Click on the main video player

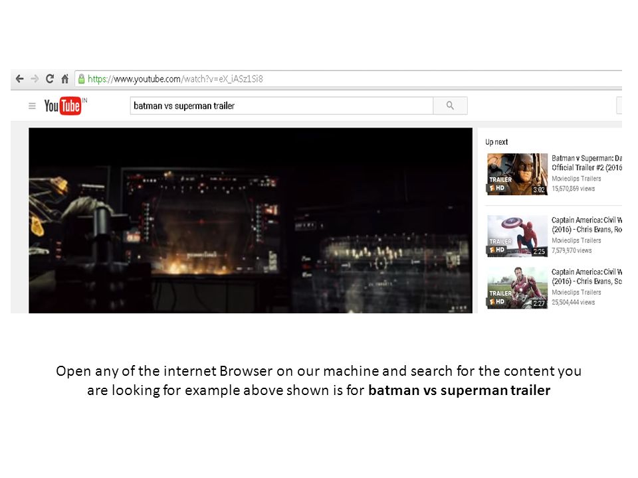click(251, 220)
